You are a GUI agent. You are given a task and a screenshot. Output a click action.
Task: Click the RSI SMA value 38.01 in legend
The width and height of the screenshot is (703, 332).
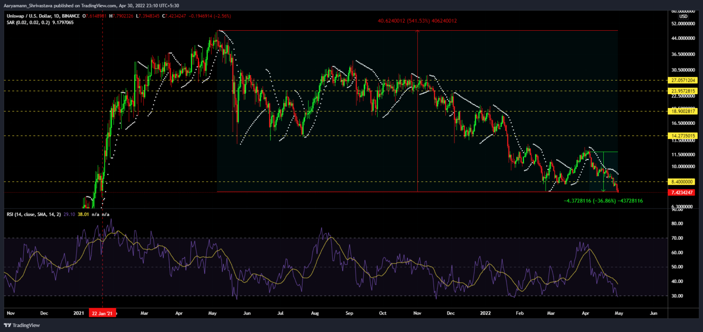pos(84,214)
